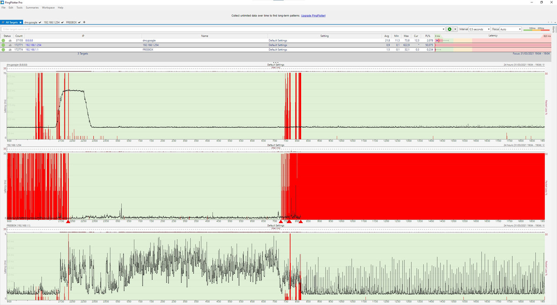
Task: Click green status icon for 192.168.1.1 row
Action: (x=3, y=50)
